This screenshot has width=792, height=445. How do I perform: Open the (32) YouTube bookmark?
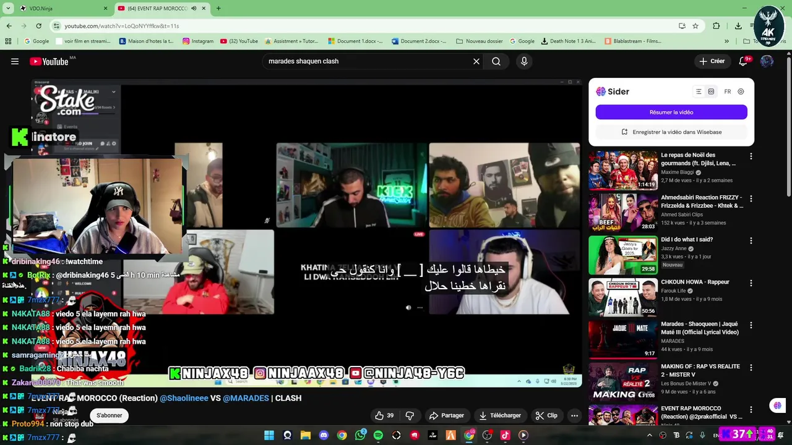coord(239,41)
